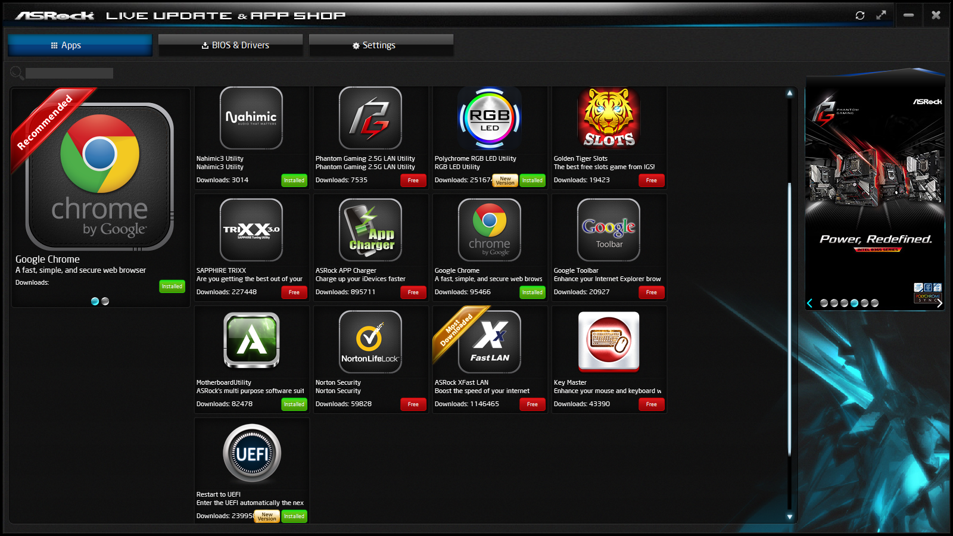Toggle fullscreen with the expand arrows icon

(x=881, y=15)
